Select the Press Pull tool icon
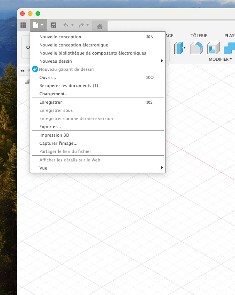The height and width of the screenshot is (295, 235). pyautogui.click(x=179, y=48)
